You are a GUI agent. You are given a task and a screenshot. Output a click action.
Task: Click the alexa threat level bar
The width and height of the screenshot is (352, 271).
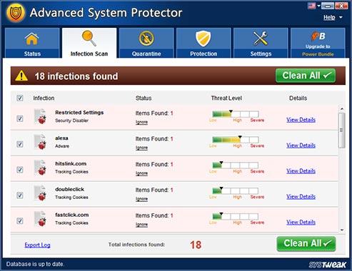236,140
